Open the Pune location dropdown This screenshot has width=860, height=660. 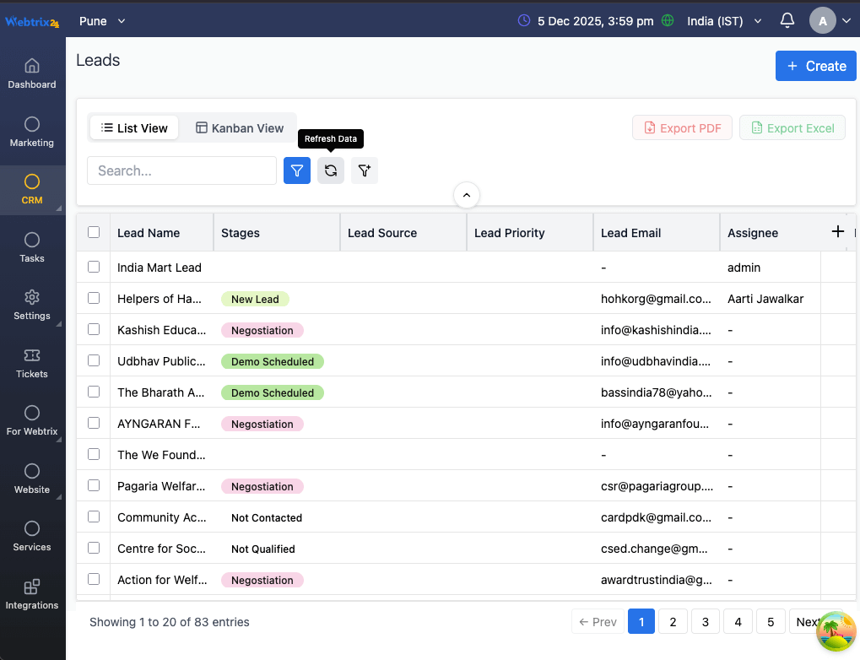pos(102,20)
